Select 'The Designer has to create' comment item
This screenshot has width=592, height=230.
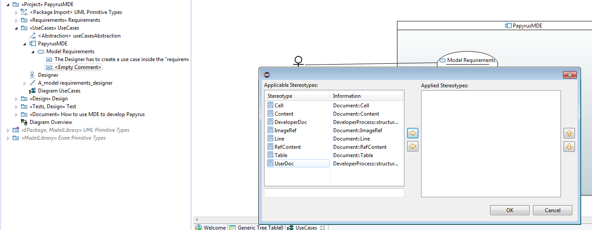pyautogui.click(x=122, y=59)
